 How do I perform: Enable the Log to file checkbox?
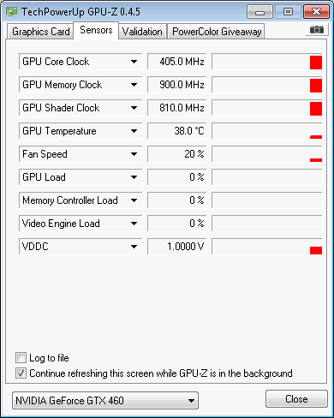21,358
